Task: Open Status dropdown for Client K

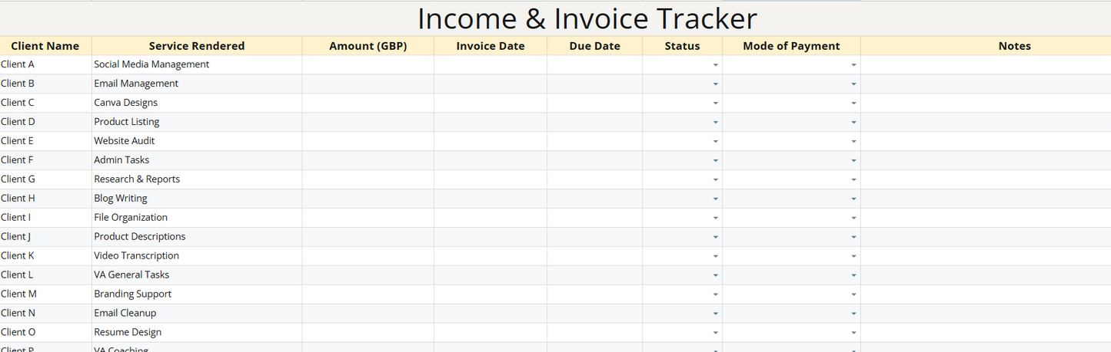Action: 715,257
